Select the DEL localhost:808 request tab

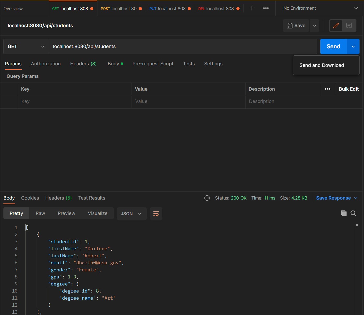point(219,9)
